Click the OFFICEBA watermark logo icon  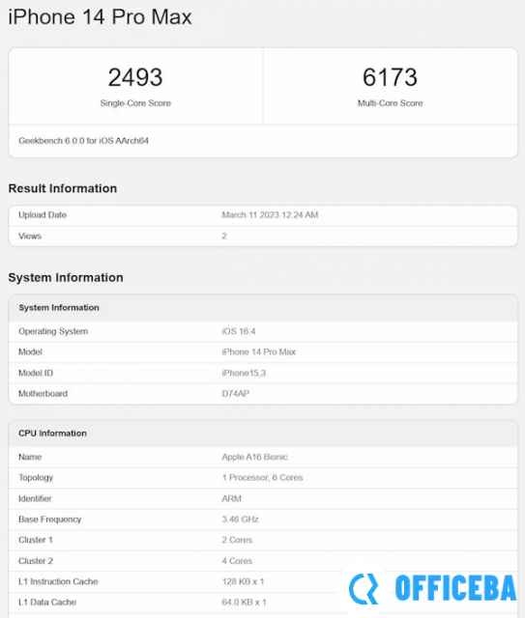[x=364, y=589]
